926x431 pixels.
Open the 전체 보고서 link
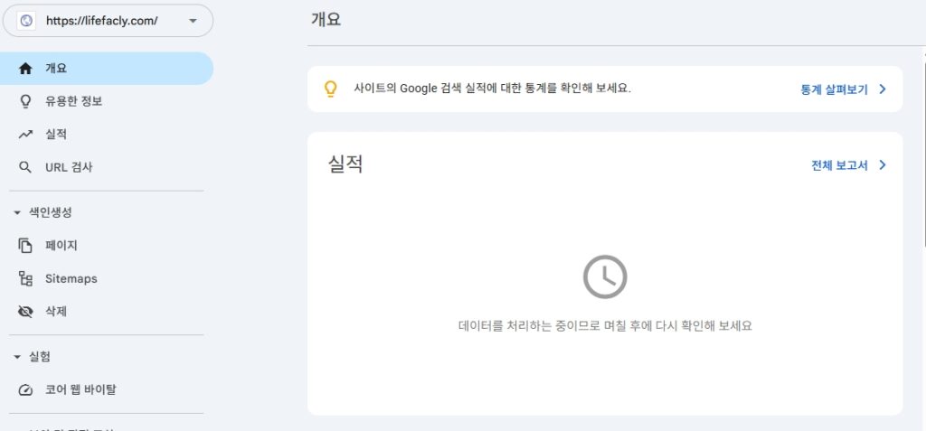click(839, 165)
